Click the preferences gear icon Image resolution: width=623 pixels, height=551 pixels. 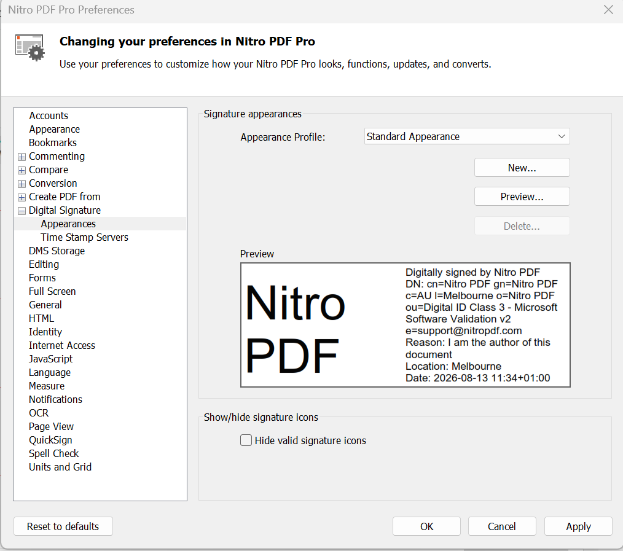(30, 48)
